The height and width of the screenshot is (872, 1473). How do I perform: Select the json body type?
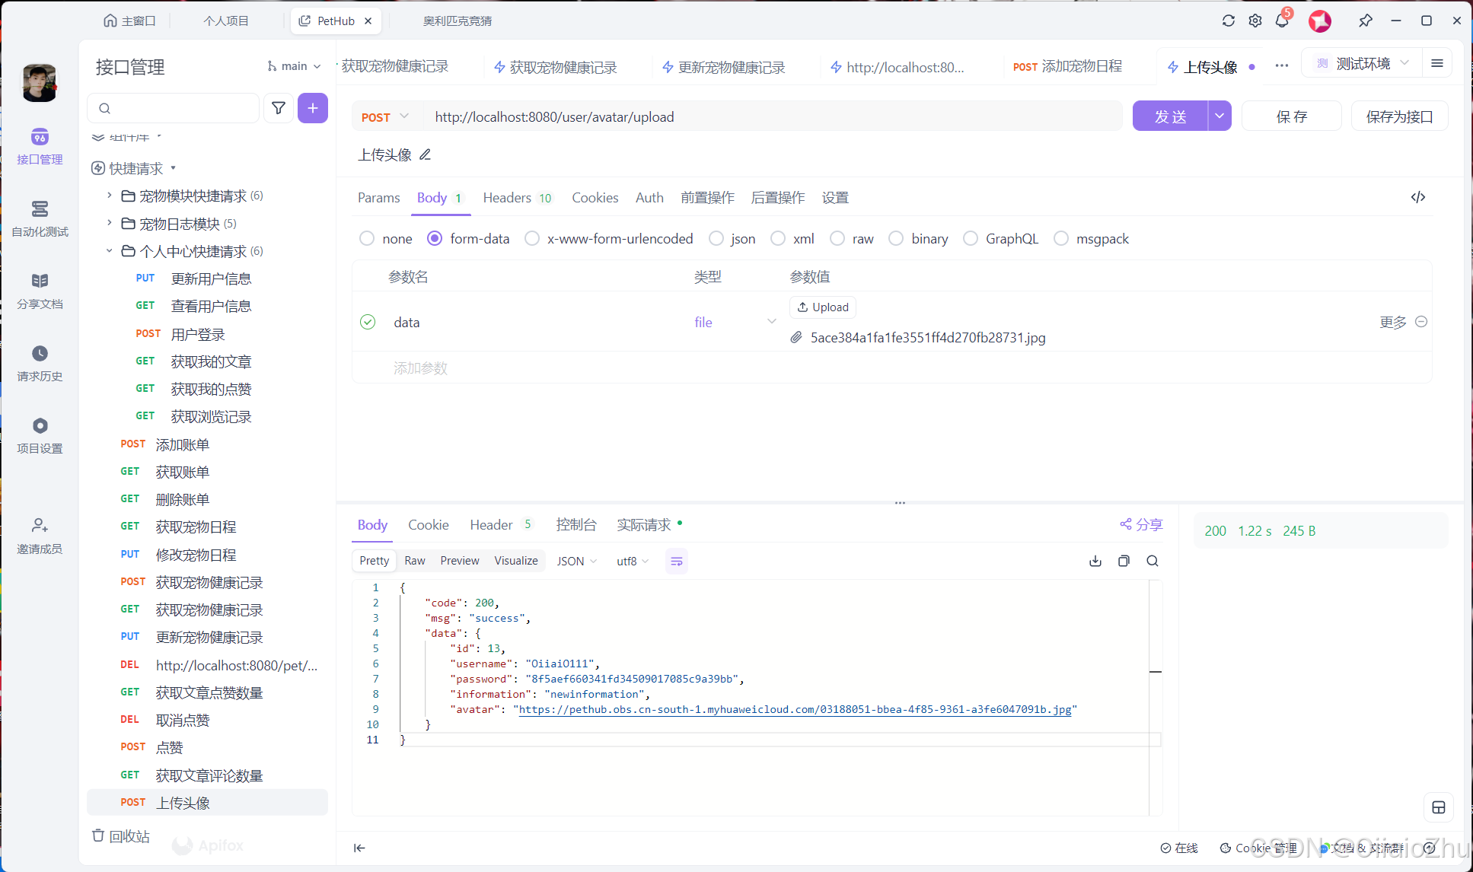click(716, 238)
